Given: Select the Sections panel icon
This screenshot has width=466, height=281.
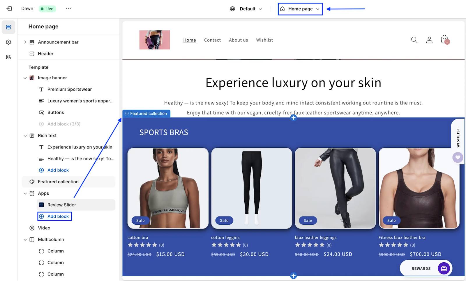Looking at the screenshot, I should pyautogui.click(x=8, y=27).
